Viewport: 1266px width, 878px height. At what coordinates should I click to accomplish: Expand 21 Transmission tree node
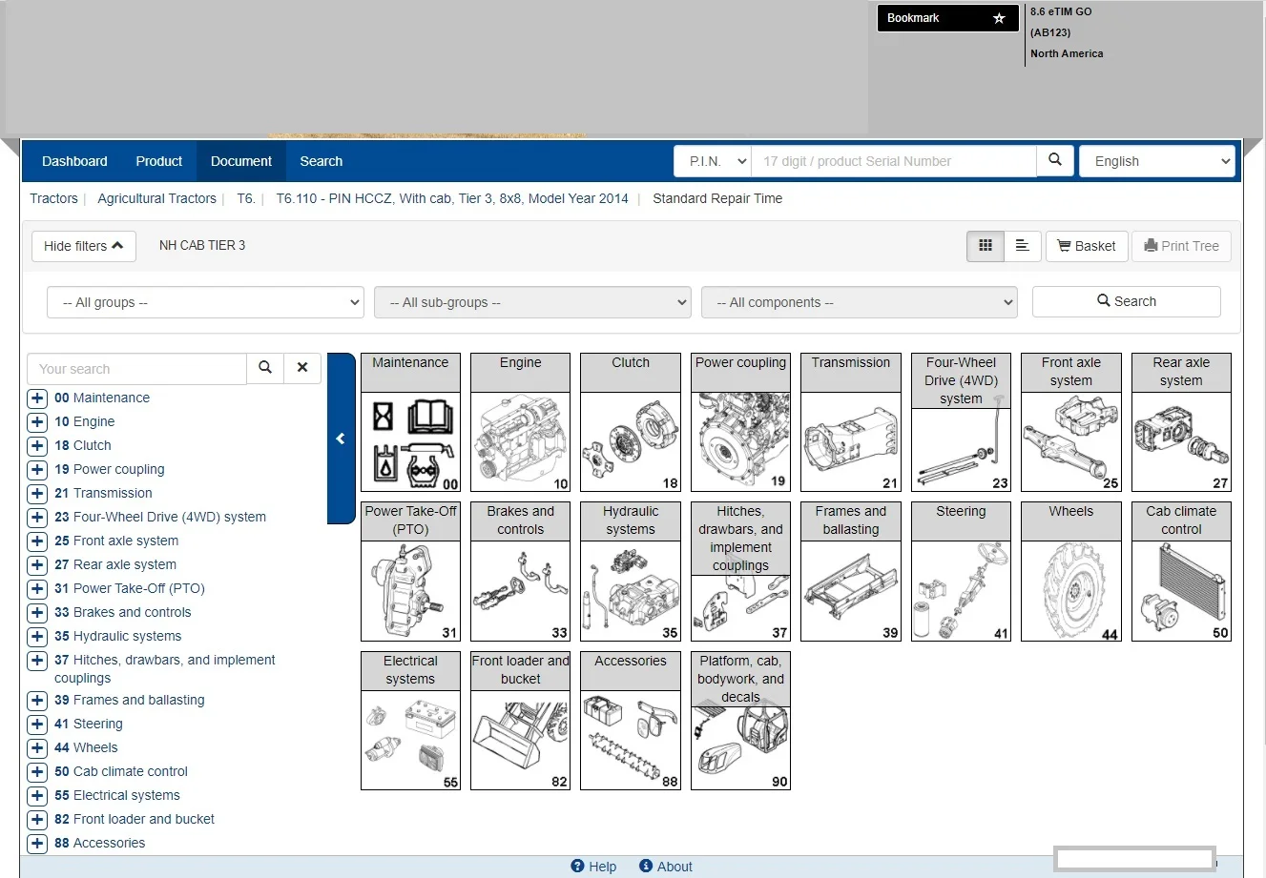click(37, 494)
